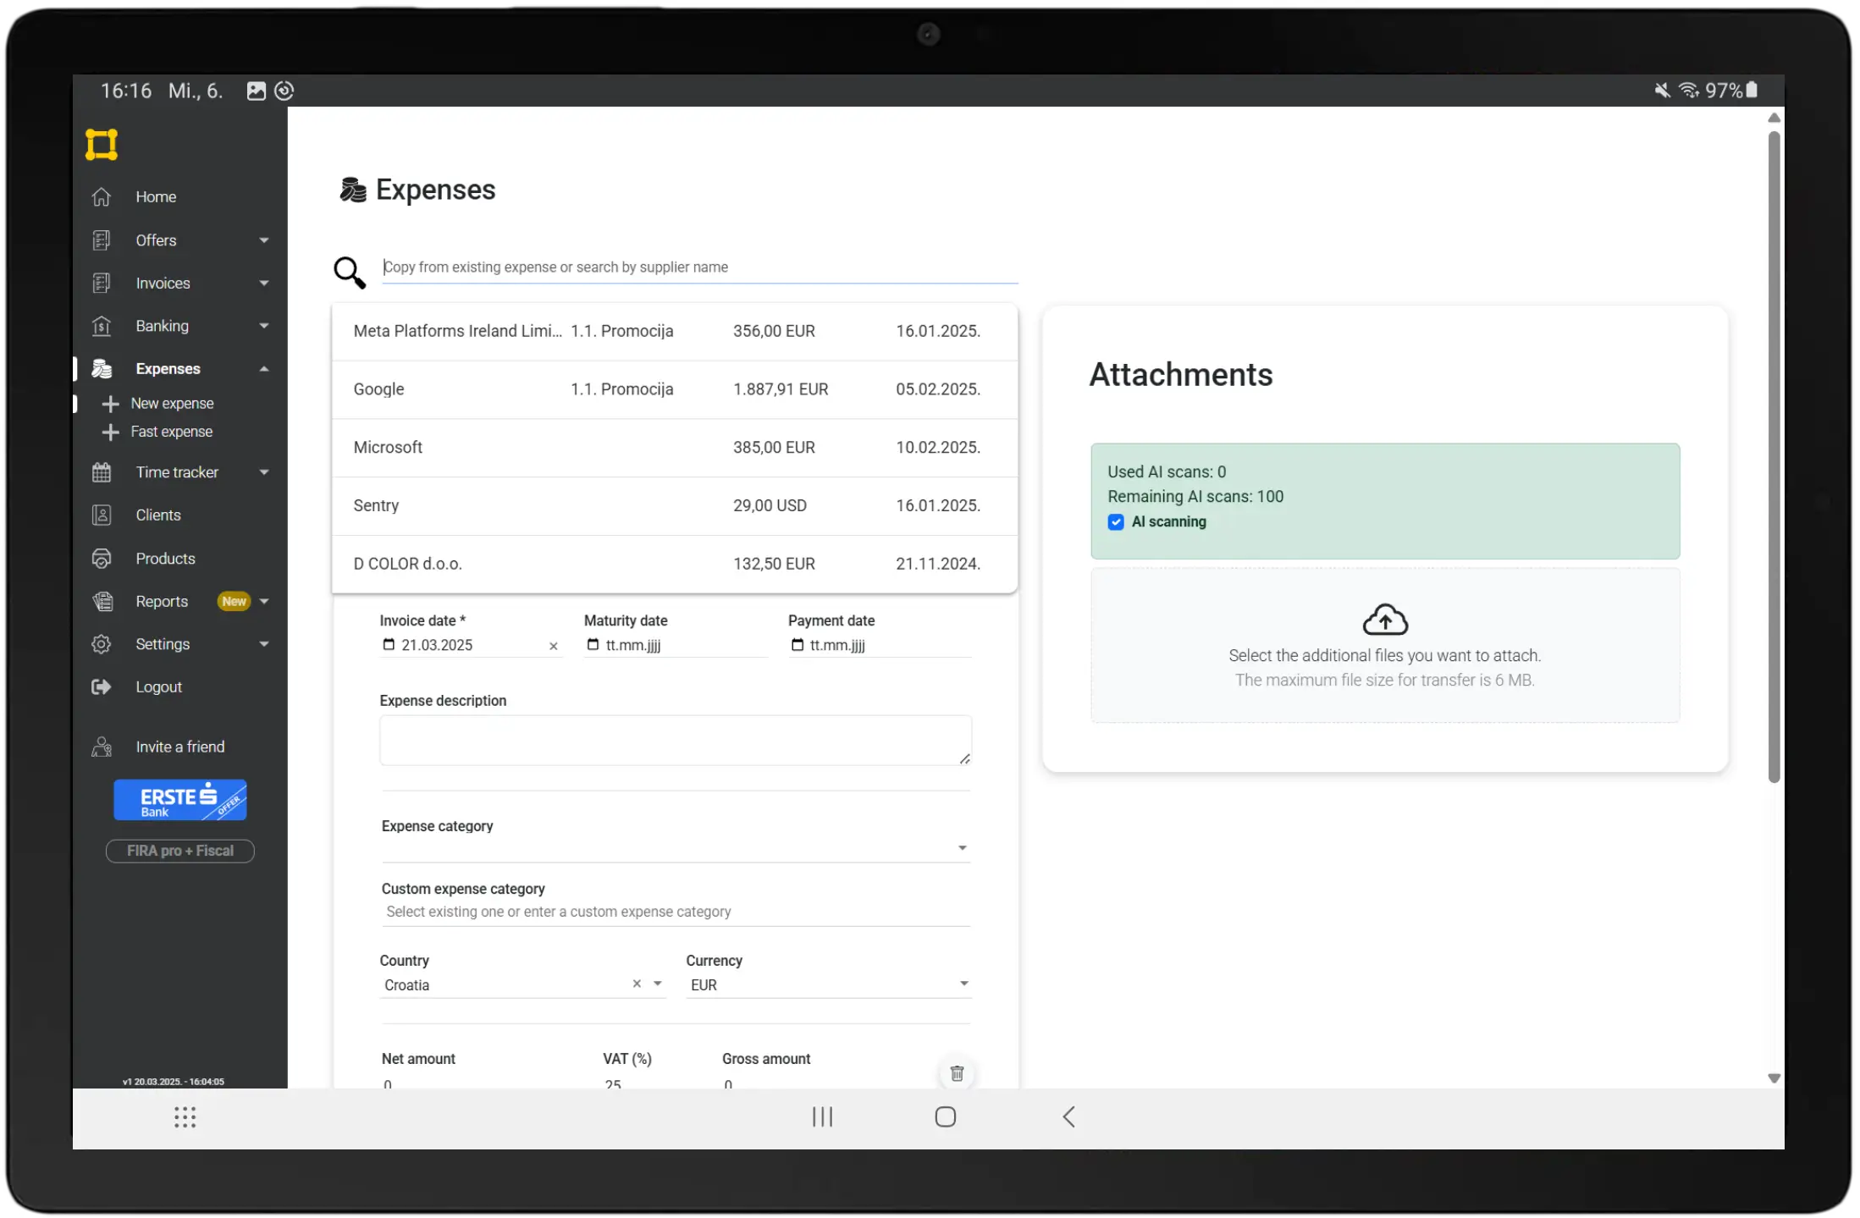The image size is (1860, 1218).
Task: Click the Invoices document icon
Action: 102,283
